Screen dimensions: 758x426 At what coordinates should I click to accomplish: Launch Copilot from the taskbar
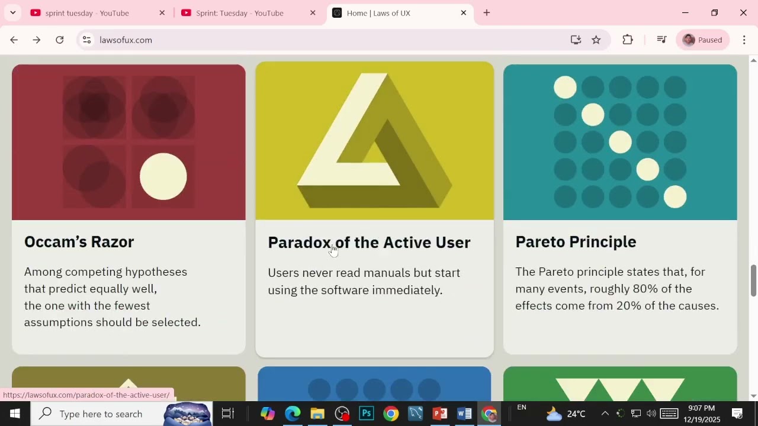[x=267, y=414]
